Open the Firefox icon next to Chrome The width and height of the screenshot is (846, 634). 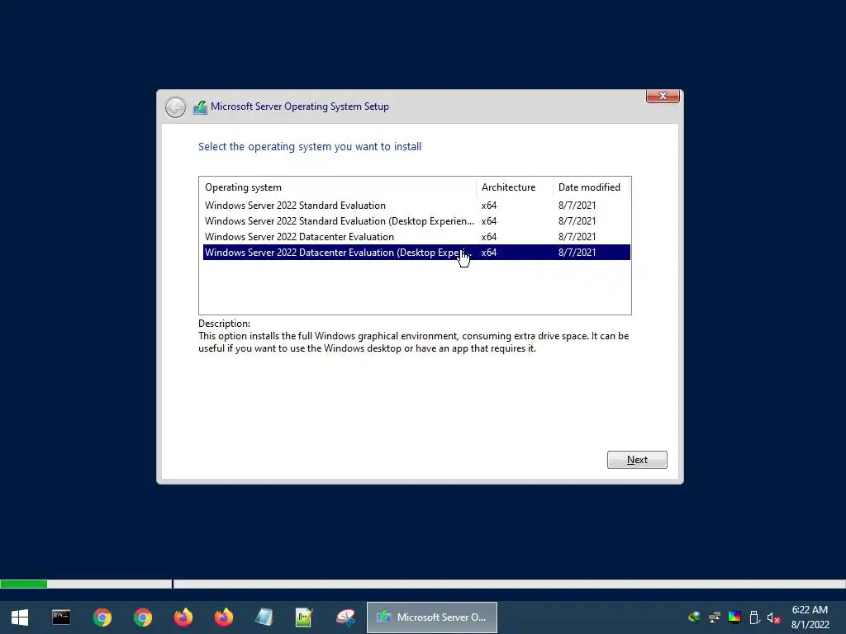point(183,617)
